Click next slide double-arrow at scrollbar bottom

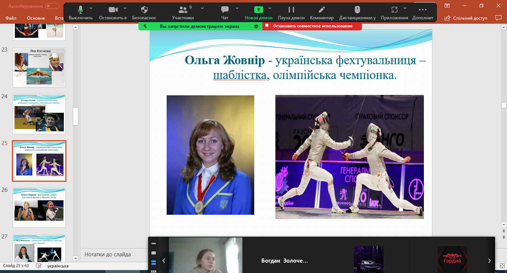pos(504,237)
